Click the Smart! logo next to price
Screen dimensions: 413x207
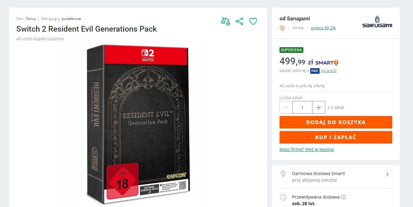coord(327,63)
